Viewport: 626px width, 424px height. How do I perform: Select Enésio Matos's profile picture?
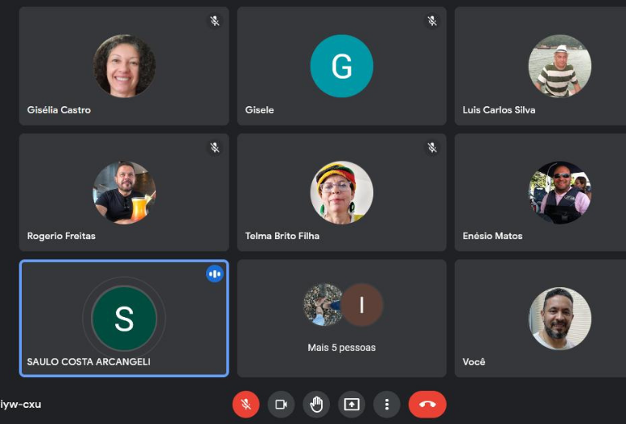tap(559, 192)
